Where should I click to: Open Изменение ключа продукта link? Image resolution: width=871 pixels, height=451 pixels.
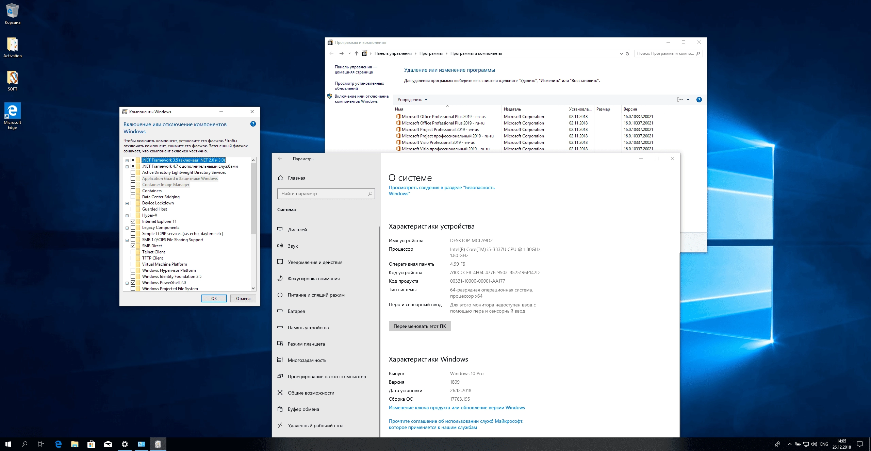[457, 407]
